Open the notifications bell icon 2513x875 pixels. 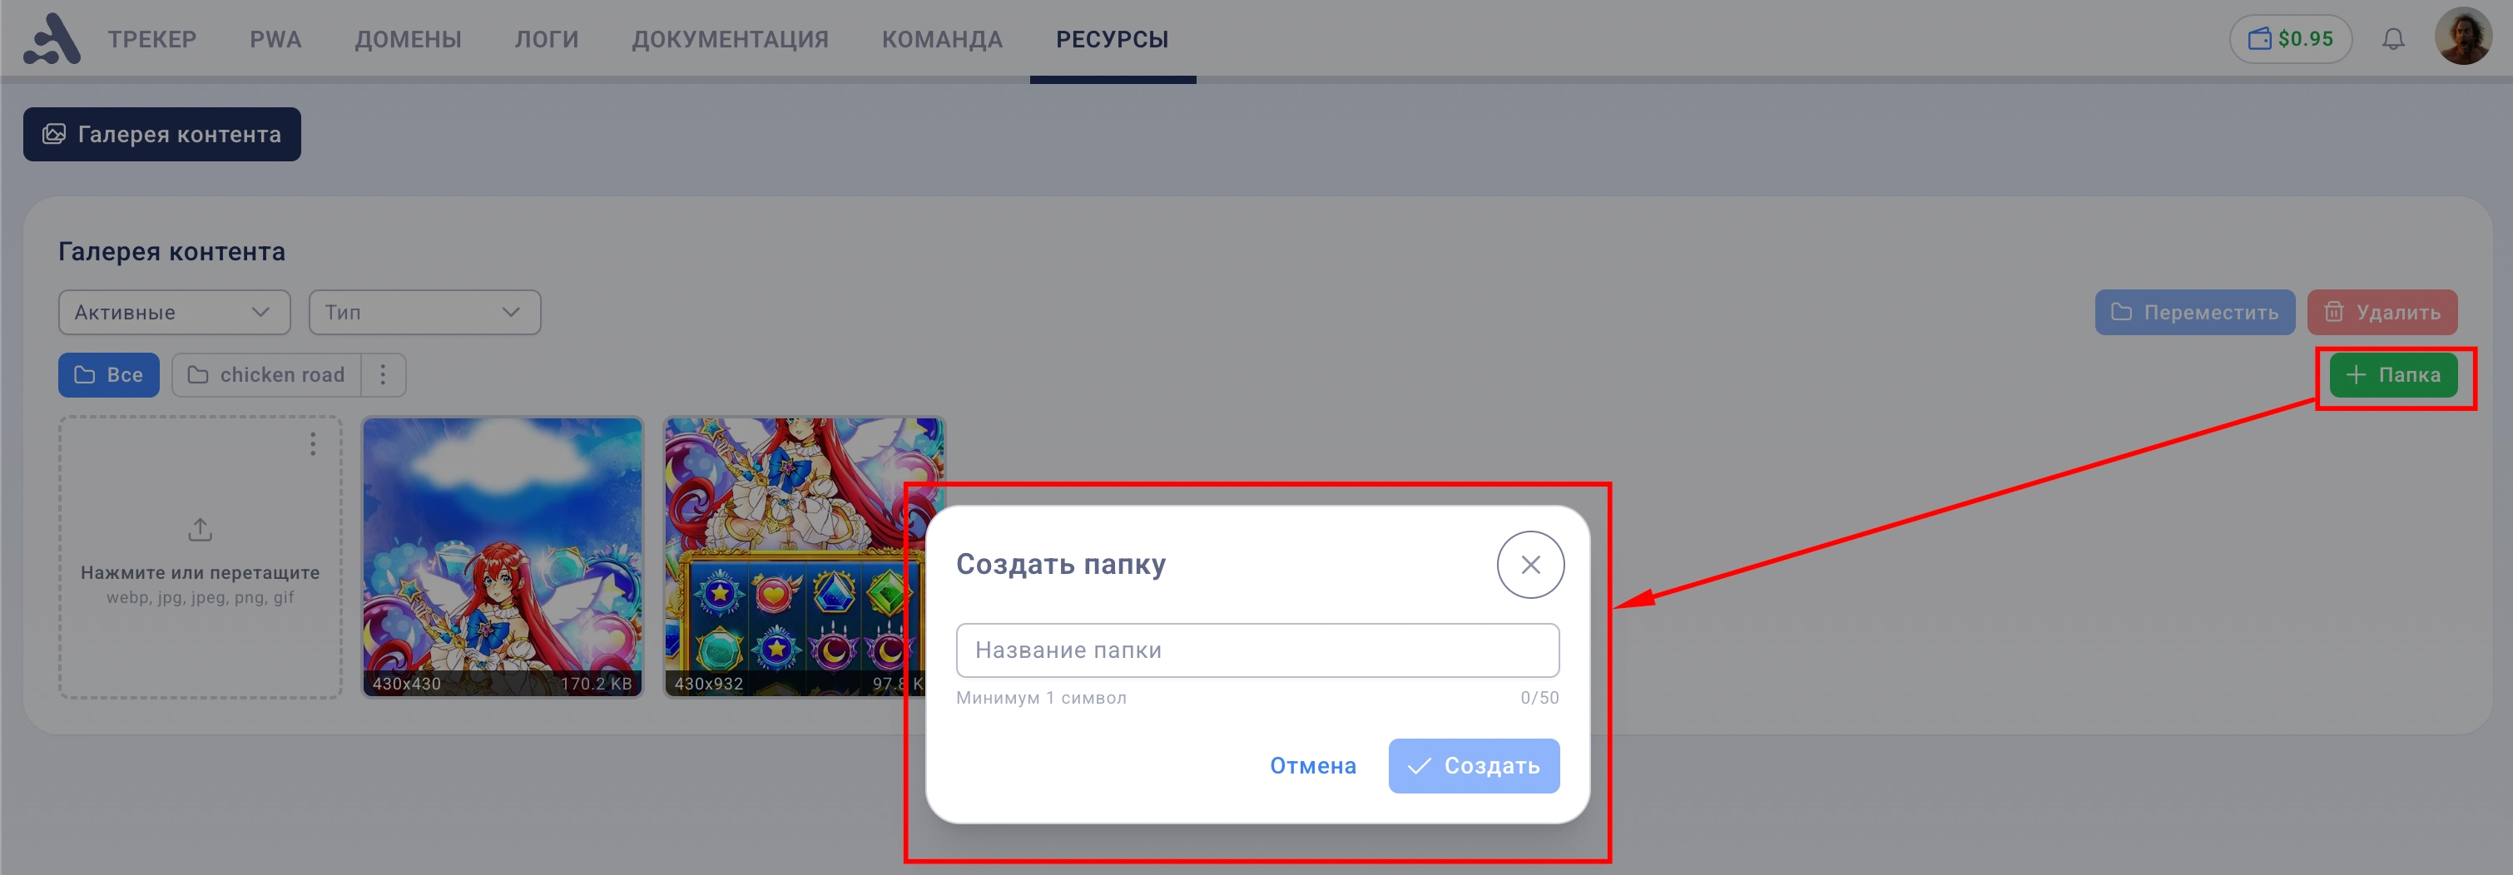click(x=2393, y=39)
